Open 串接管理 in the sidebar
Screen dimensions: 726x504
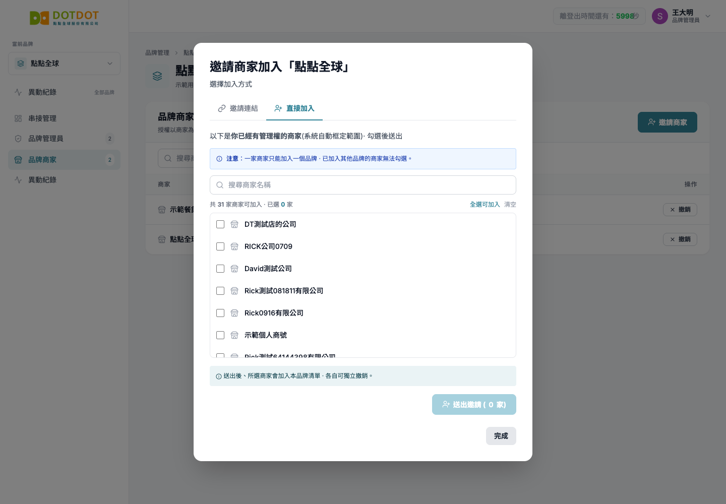click(x=64, y=118)
